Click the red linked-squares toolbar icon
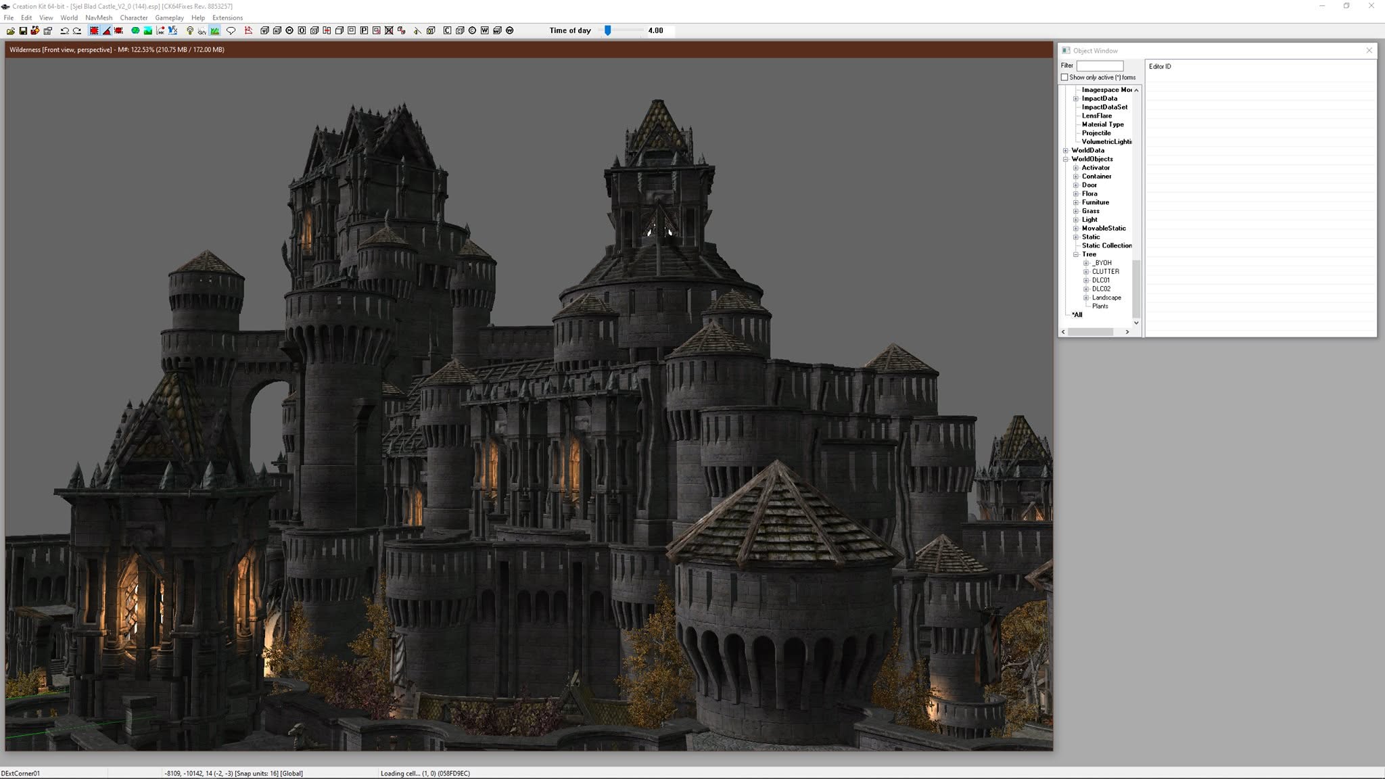The image size is (1385, 779). coord(402,30)
